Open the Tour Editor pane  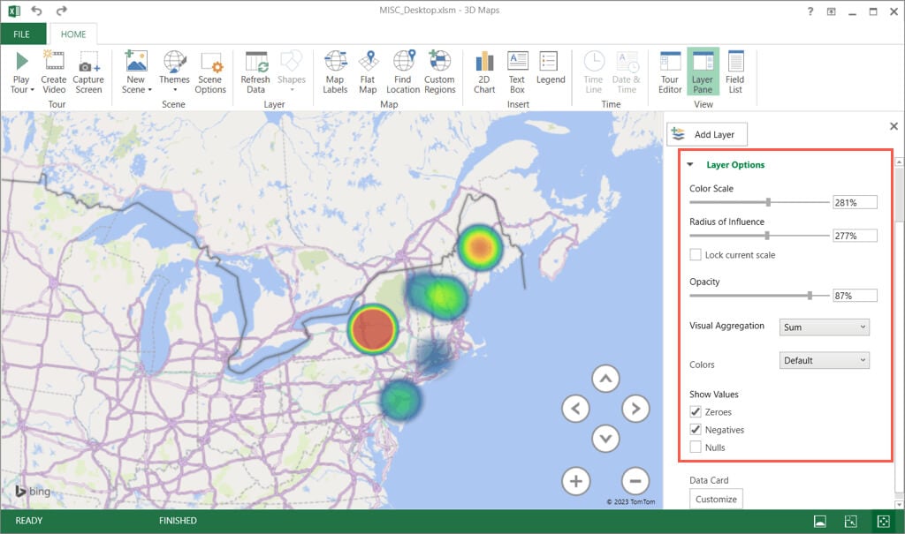pyautogui.click(x=670, y=72)
